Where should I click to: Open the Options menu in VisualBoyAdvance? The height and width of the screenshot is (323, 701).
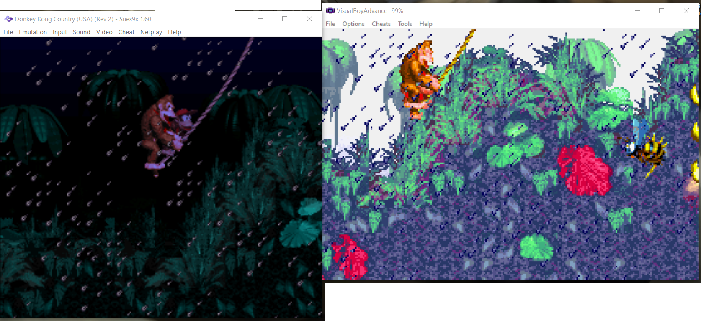pos(353,24)
